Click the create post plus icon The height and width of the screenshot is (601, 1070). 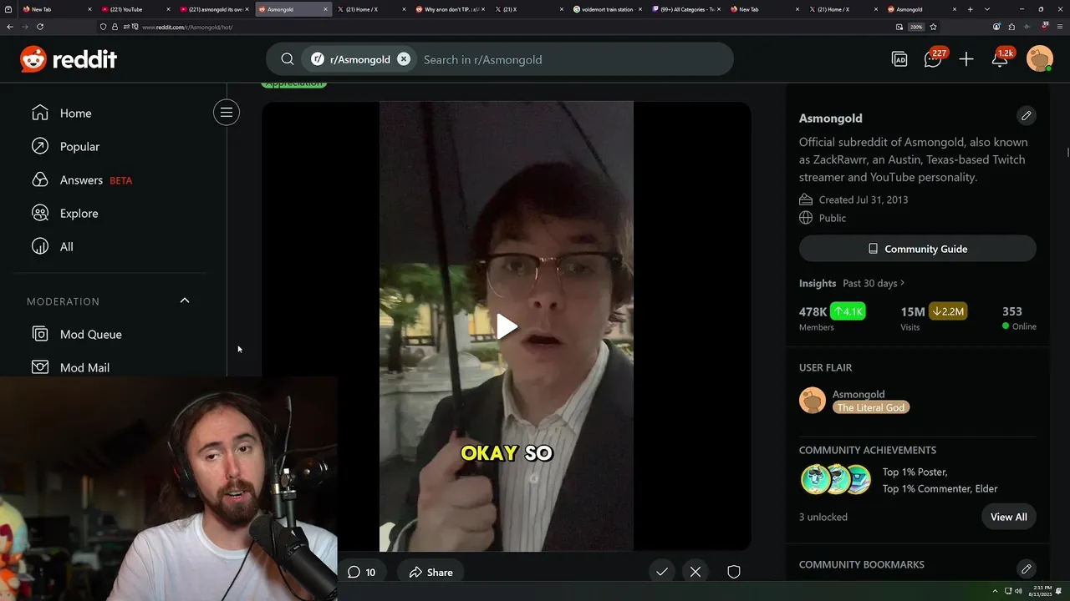[x=966, y=59]
